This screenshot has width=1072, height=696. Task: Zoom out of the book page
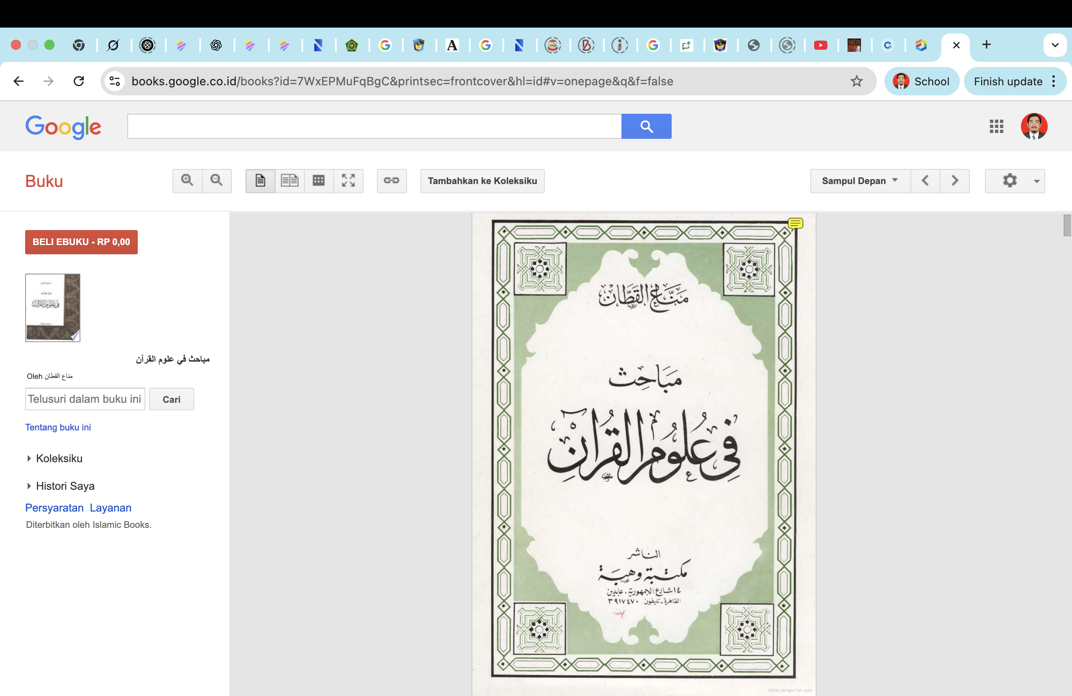216,181
